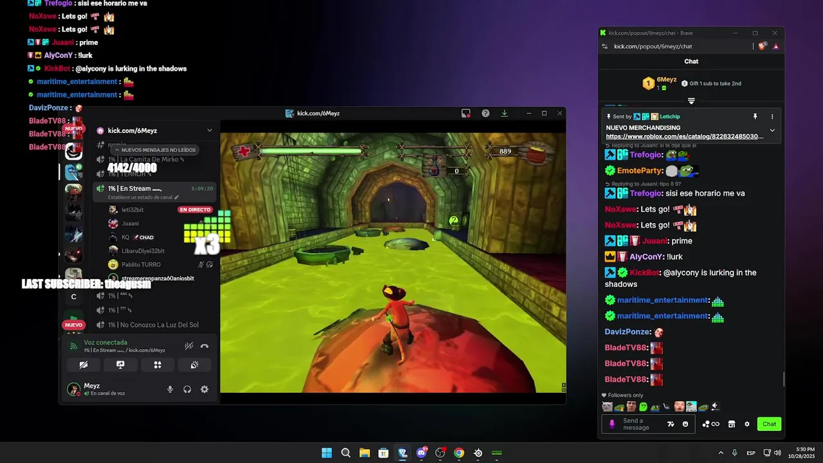Screen dimensions: 823x463
Task: Click Voz conectada connection status
Action: 105,343
